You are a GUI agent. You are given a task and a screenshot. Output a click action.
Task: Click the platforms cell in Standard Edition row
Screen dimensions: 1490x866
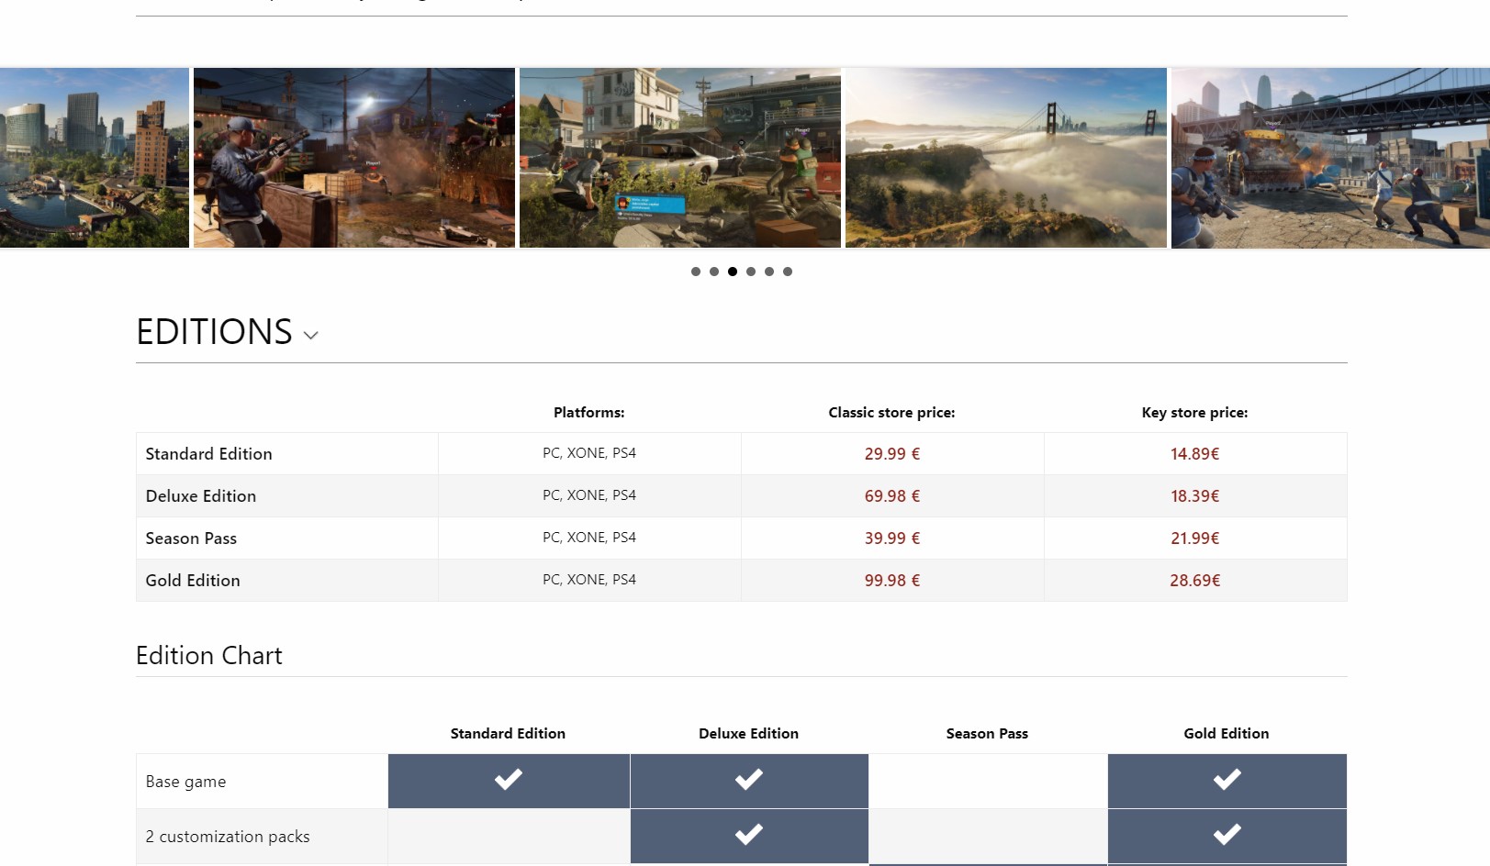point(589,453)
